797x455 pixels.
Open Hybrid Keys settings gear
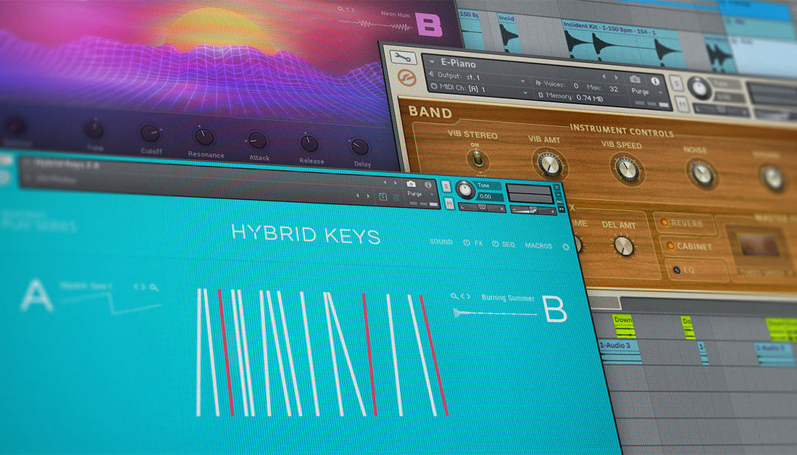pyautogui.click(x=566, y=247)
